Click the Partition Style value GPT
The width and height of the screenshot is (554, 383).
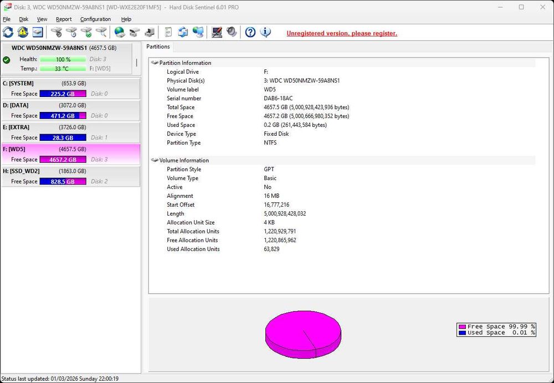[269, 169]
